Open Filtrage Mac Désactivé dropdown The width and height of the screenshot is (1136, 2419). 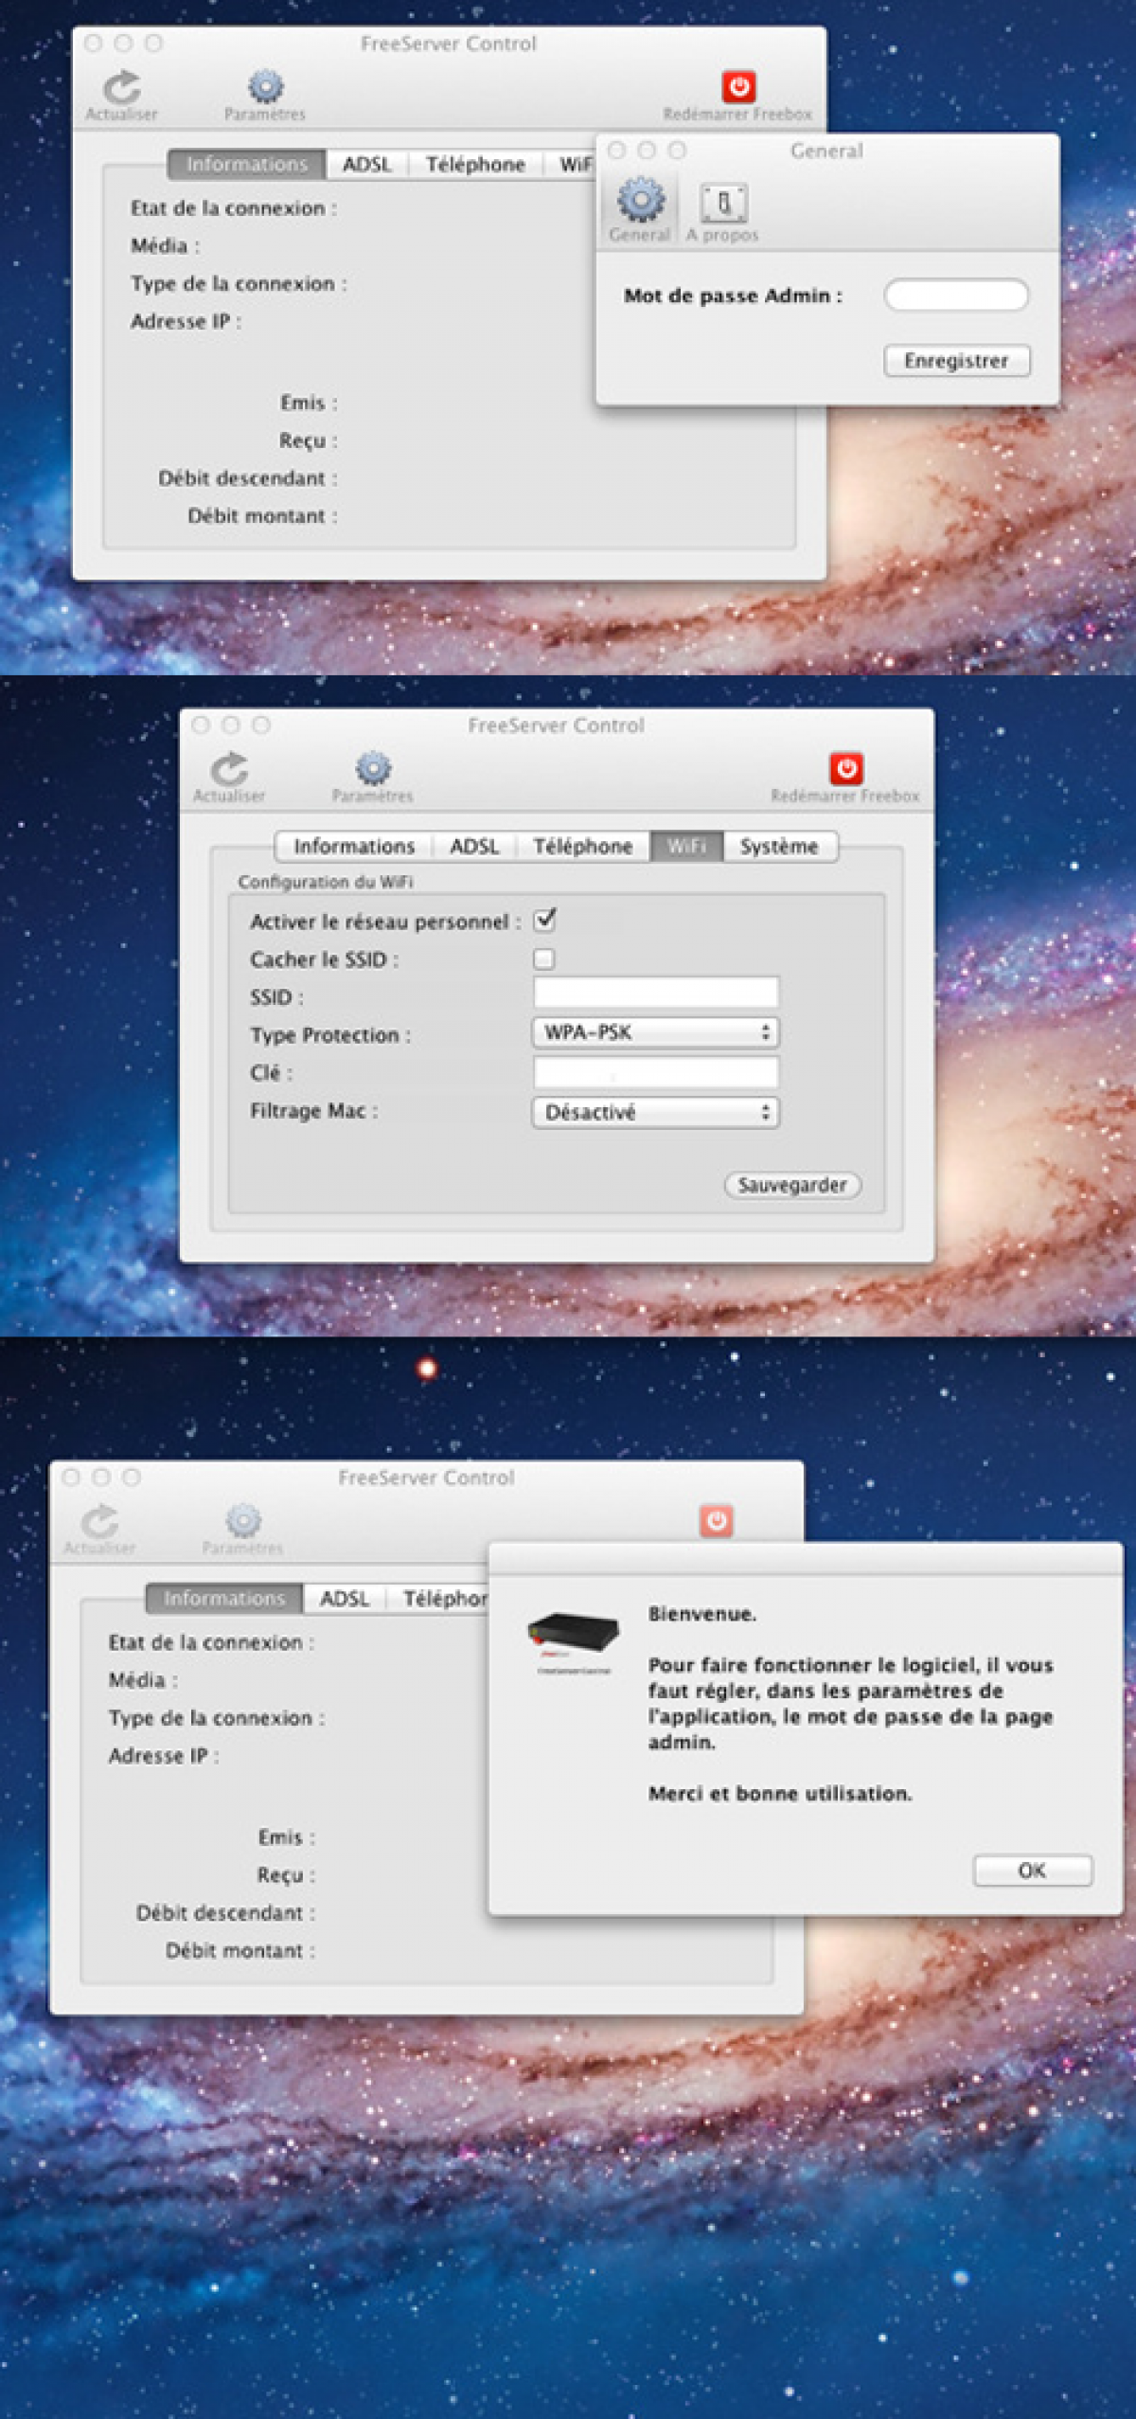point(655,1112)
